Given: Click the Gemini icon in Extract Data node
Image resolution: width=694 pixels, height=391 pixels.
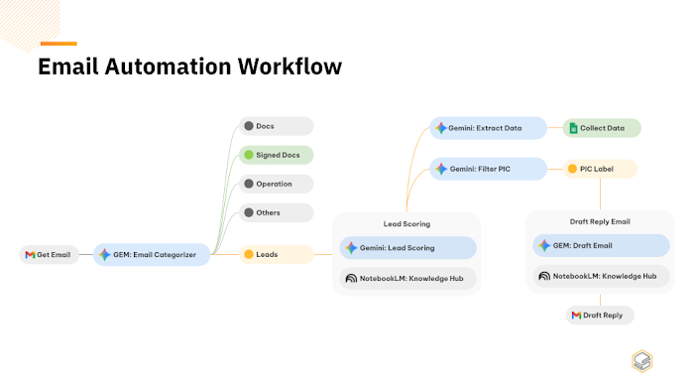Looking at the screenshot, I should tap(441, 128).
